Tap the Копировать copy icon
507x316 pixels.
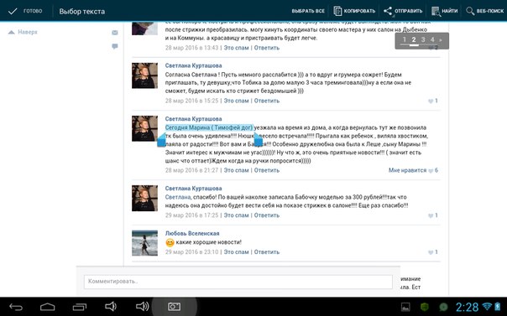point(337,11)
